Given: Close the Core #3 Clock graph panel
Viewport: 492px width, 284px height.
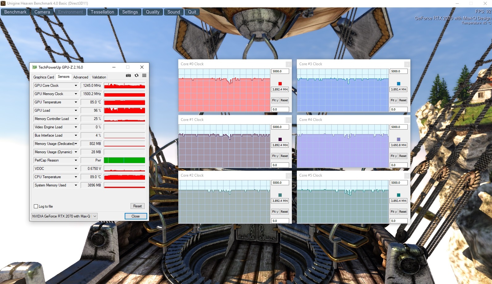Looking at the screenshot, I should [x=407, y=64].
